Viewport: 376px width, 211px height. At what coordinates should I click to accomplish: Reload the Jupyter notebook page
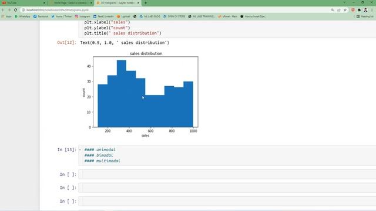point(15,10)
